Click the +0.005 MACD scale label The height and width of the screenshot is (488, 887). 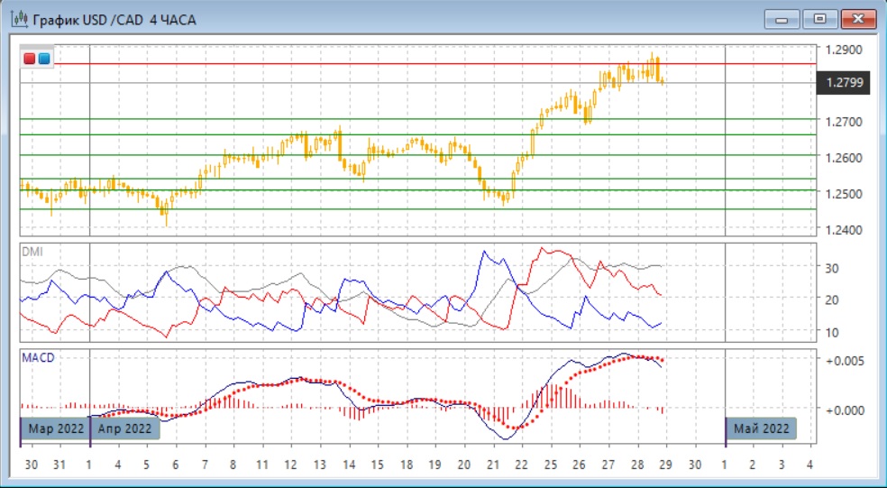click(844, 361)
